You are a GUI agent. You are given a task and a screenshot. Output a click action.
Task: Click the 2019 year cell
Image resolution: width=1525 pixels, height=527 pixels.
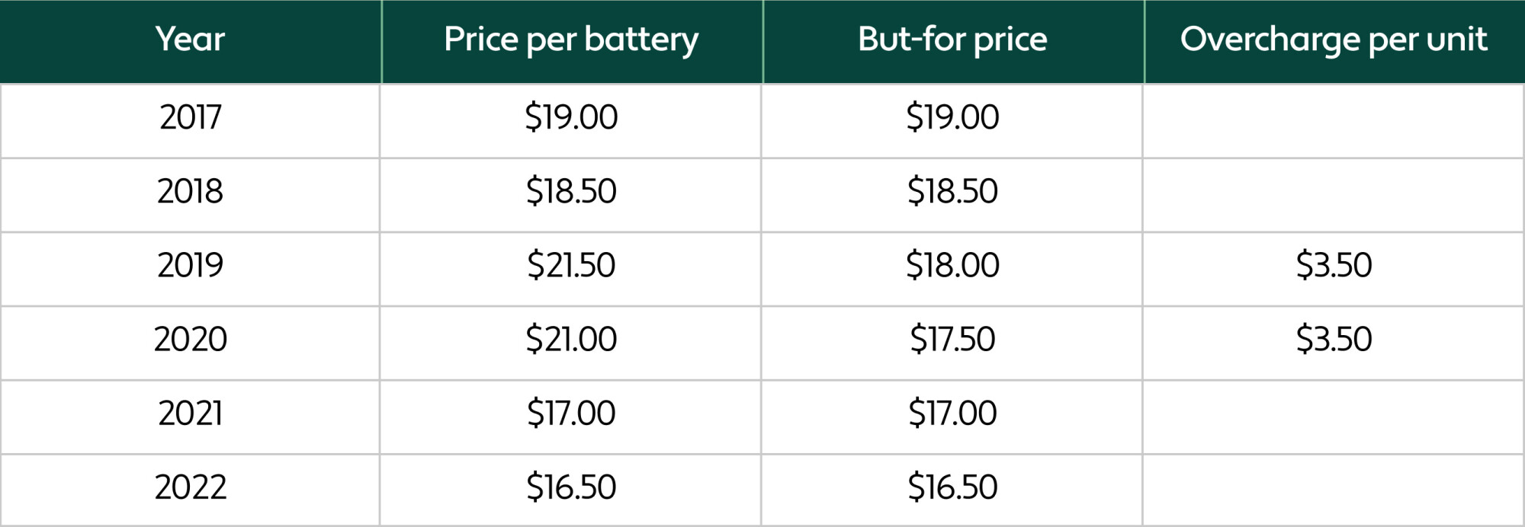pyautogui.click(x=190, y=265)
